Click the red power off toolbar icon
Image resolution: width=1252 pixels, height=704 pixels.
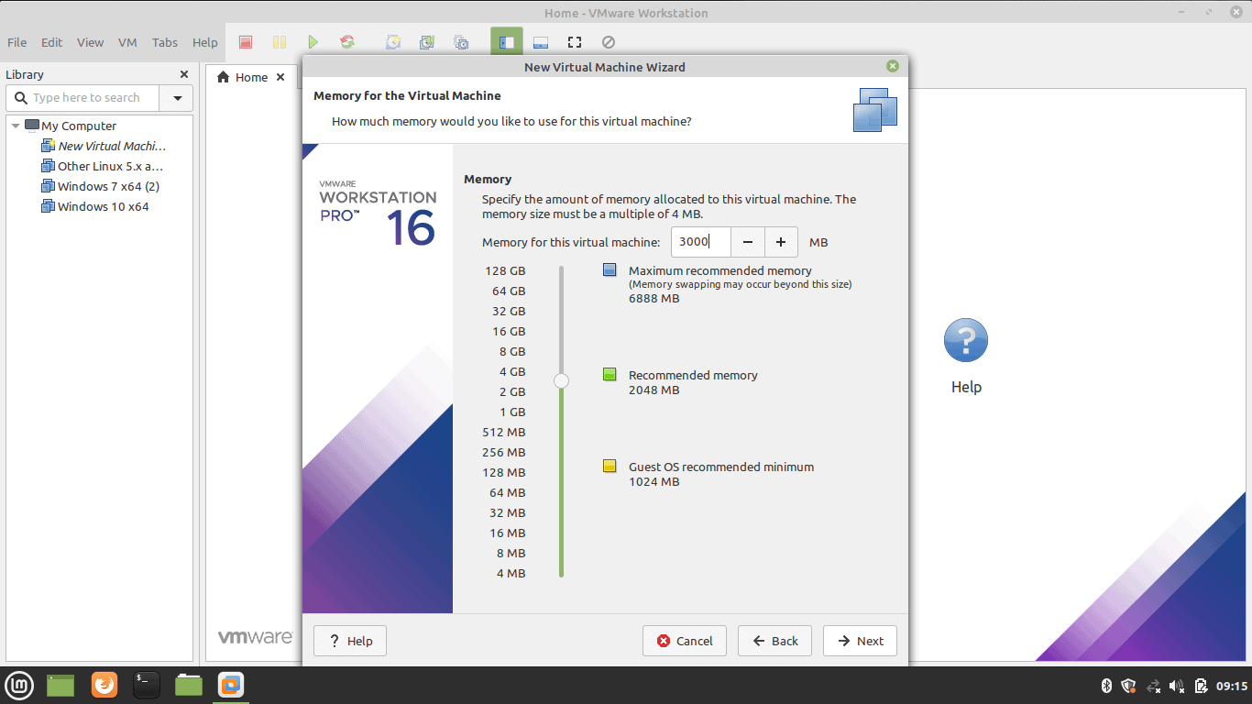(x=245, y=42)
